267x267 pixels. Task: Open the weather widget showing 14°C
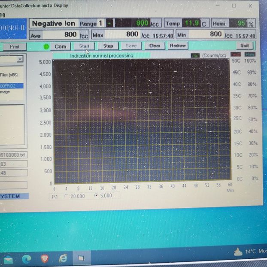[x=249, y=252]
